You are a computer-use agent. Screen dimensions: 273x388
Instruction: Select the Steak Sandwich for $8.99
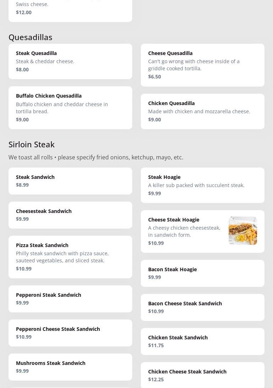(x=70, y=181)
